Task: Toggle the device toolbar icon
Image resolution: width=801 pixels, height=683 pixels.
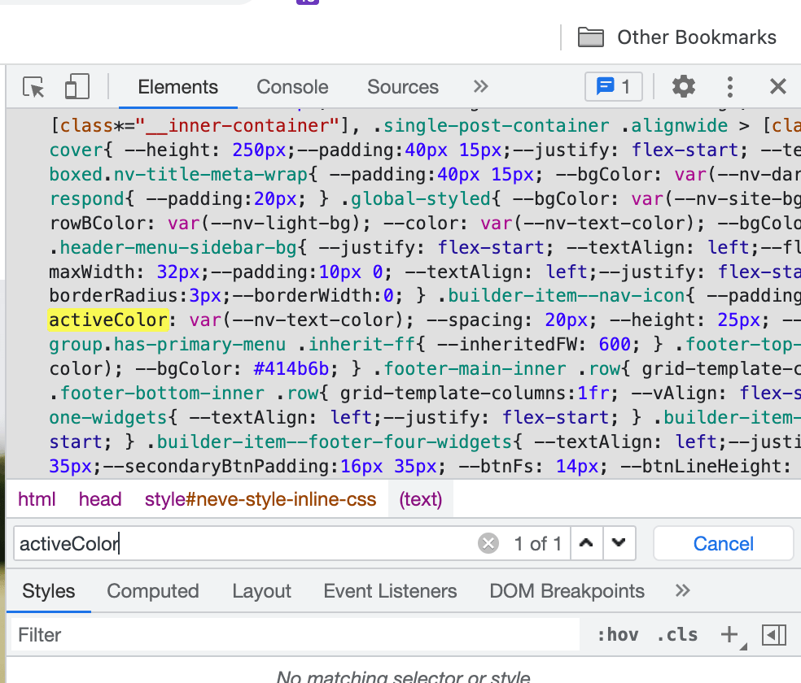Action: tap(77, 86)
